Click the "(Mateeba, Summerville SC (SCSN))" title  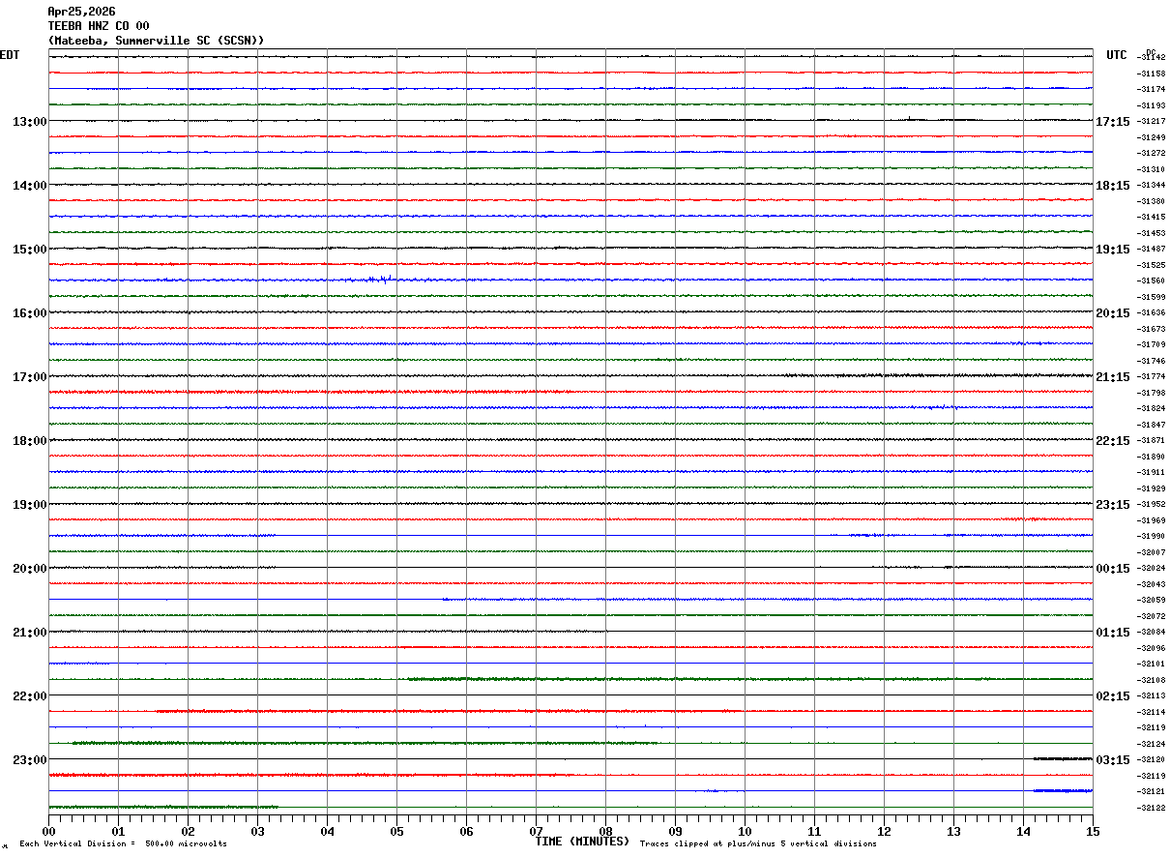[x=156, y=41]
